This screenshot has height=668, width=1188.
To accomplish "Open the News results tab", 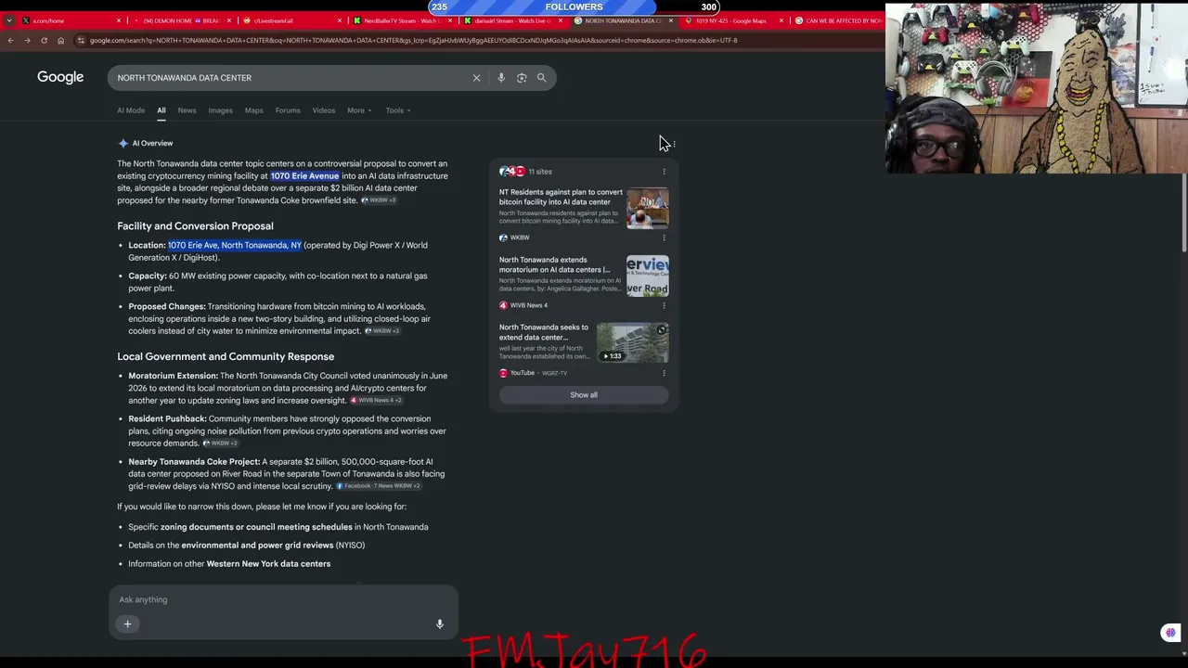I will click(x=187, y=110).
